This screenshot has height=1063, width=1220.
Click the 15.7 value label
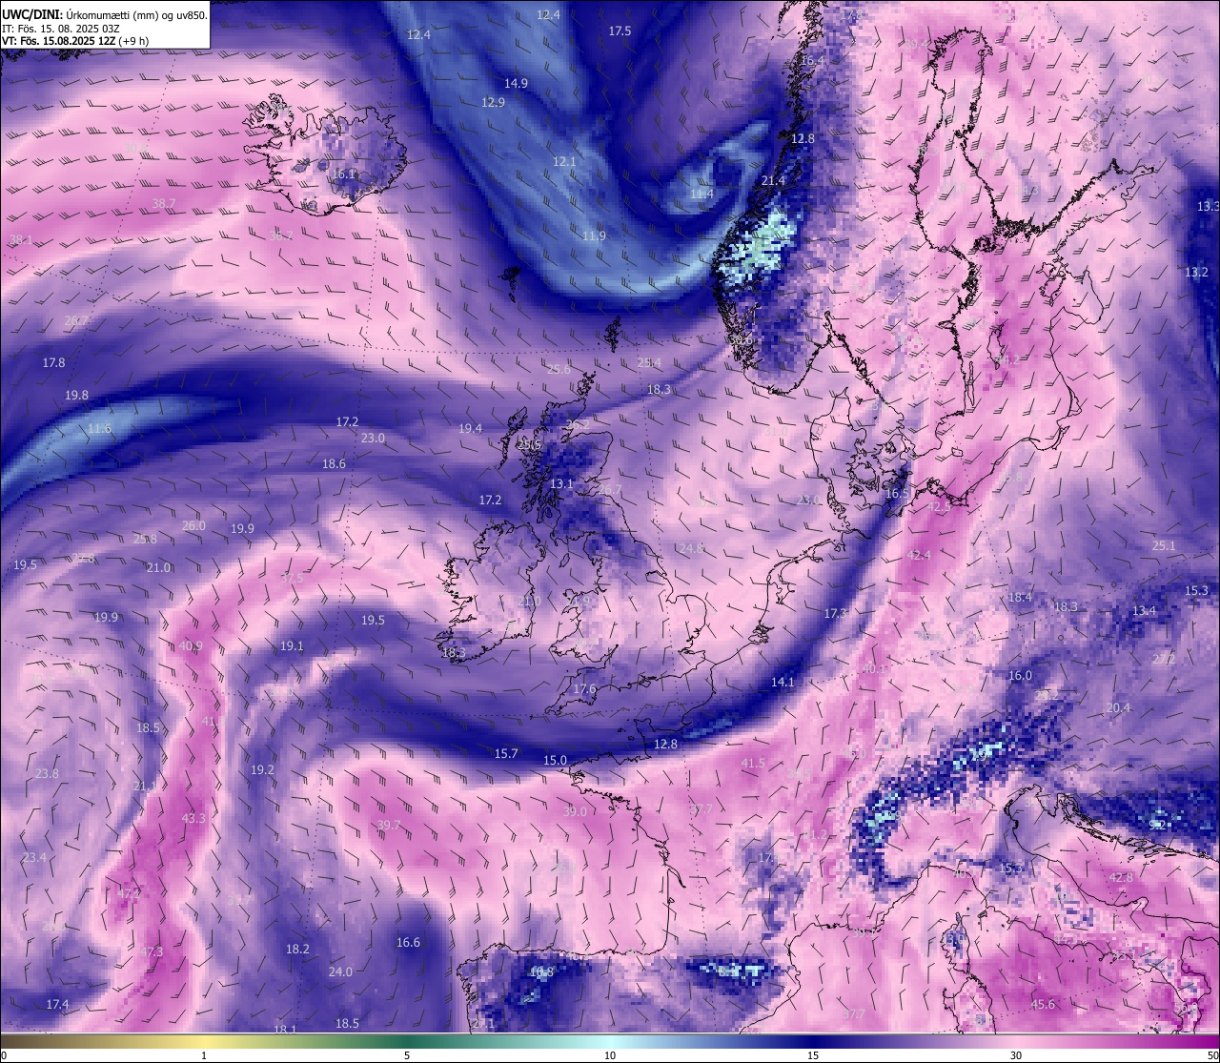tap(506, 753)
